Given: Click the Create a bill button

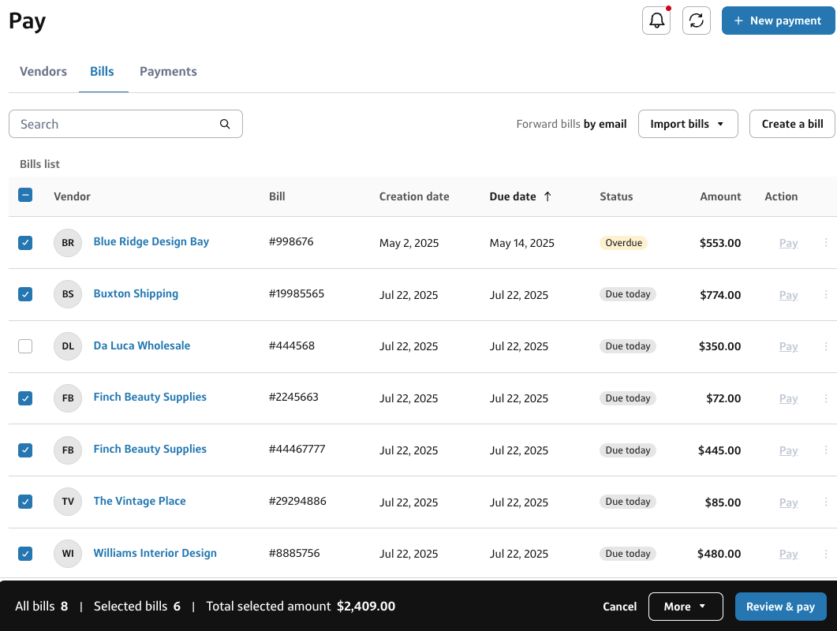Looking at the screenshot, I should [x=792, y=124].
